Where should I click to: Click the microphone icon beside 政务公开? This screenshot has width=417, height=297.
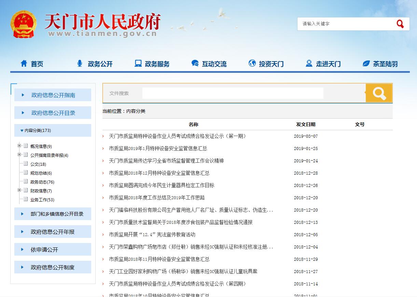80,64
